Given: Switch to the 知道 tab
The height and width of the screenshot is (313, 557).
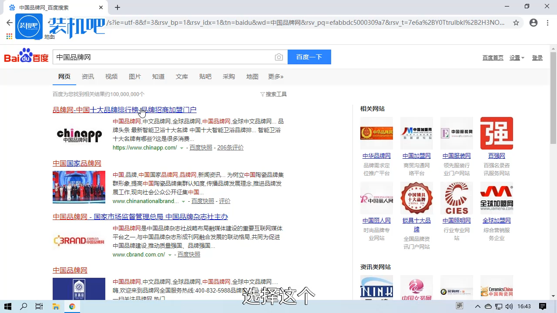Looking at the screenshot, I should [158, 77].
